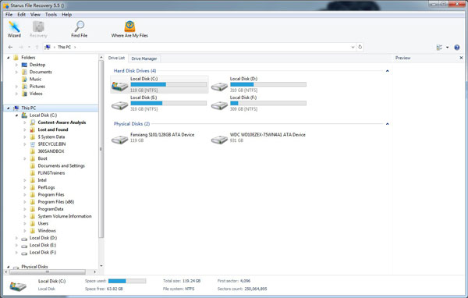Viewport: 468px width, 298px height.
Task: Click Sectors count 250,064,895 value
Action: (255, 289)
